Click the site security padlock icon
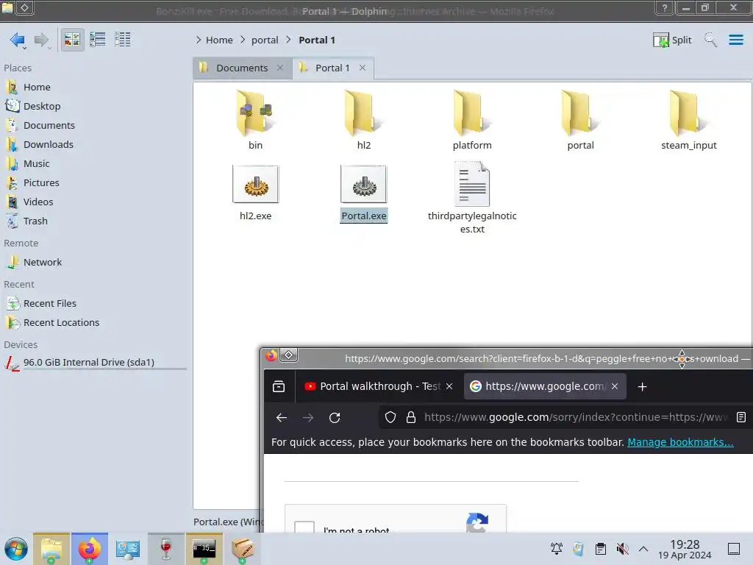This screenshot has height=565, width=753. tap(411, 418)
